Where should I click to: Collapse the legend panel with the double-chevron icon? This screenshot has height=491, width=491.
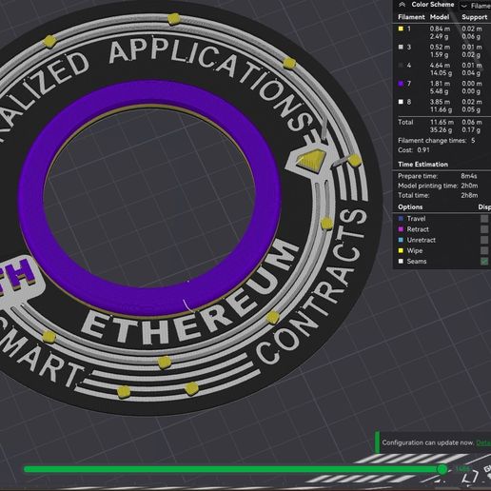point(403,5)
